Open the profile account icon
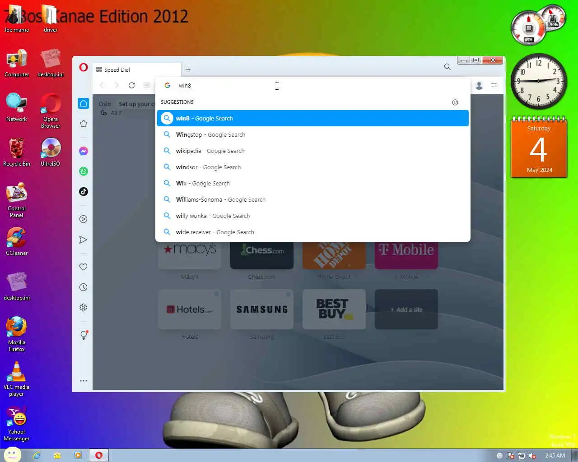 pyautogui.click(x=479, y=85)
